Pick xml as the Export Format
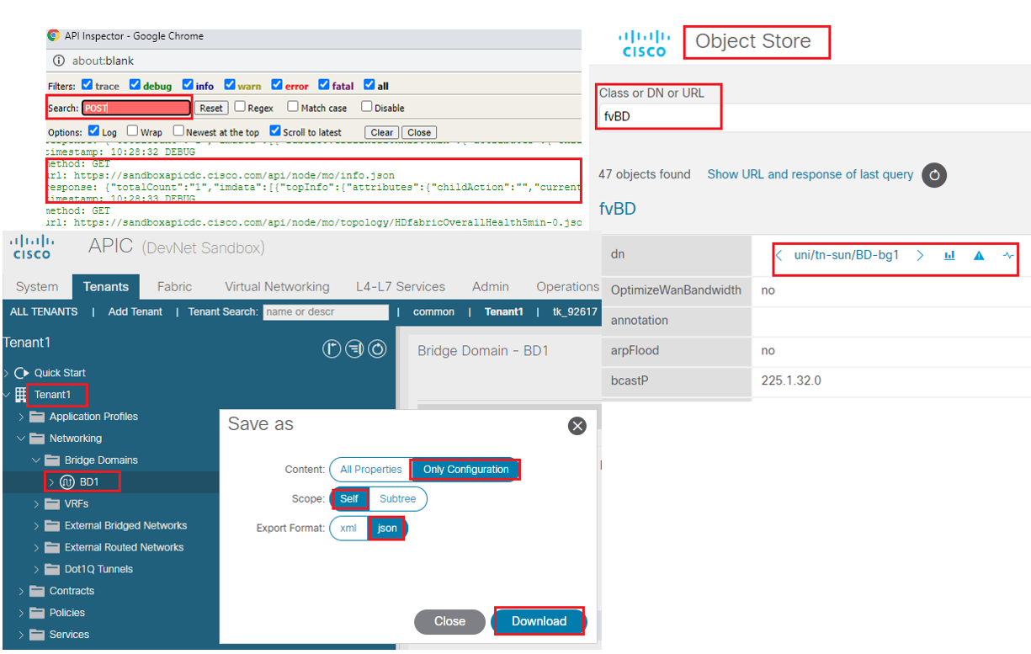This screenshot has width=1031, height=654. [348, 529]
